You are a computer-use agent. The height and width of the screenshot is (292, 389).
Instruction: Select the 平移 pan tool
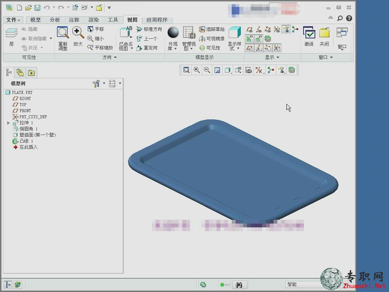coord(96,29)
